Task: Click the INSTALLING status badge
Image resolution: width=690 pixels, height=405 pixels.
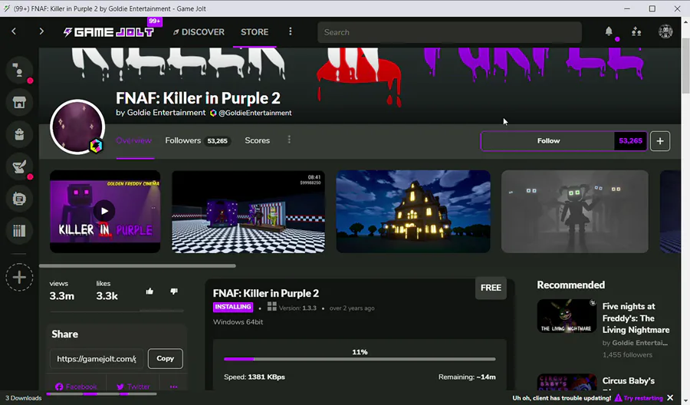Action: pyautogui.click(x=233, y=307)
